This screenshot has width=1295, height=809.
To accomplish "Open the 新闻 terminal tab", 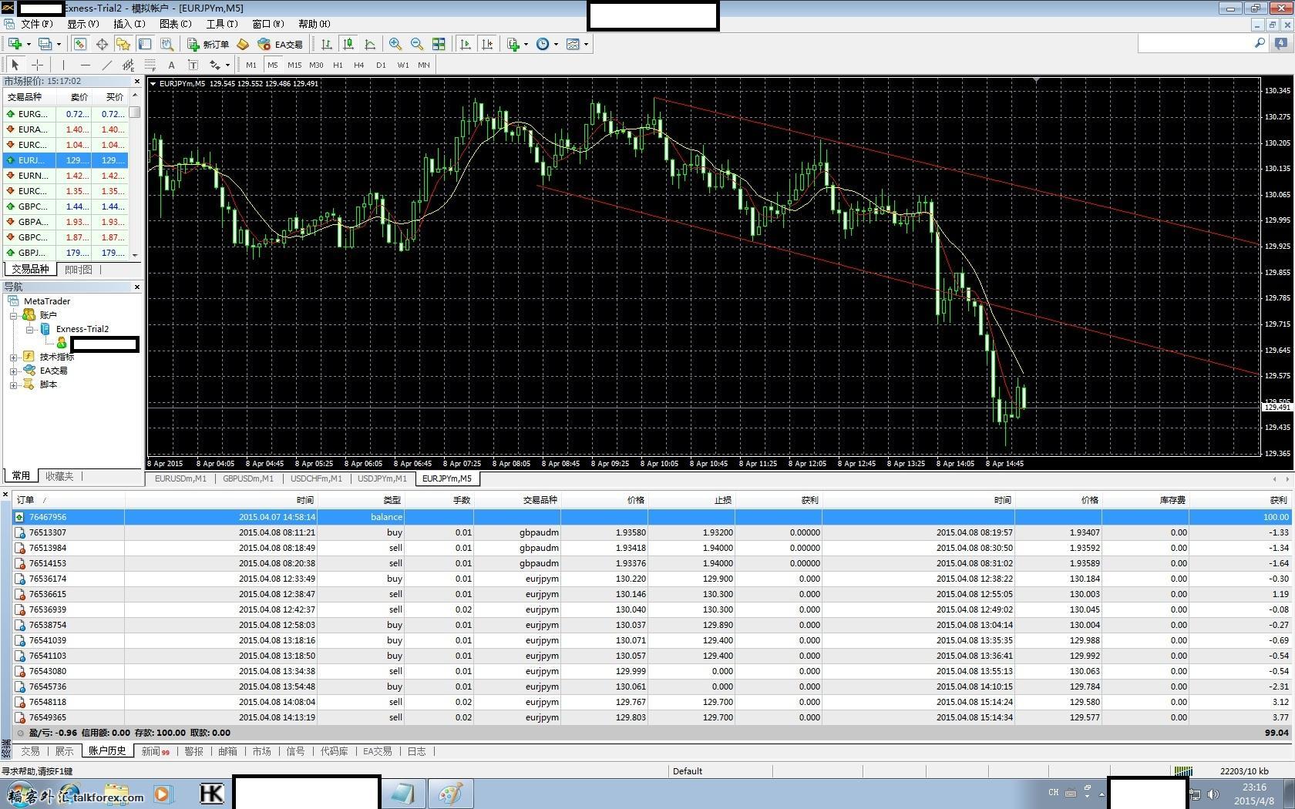I will point(155,751).
